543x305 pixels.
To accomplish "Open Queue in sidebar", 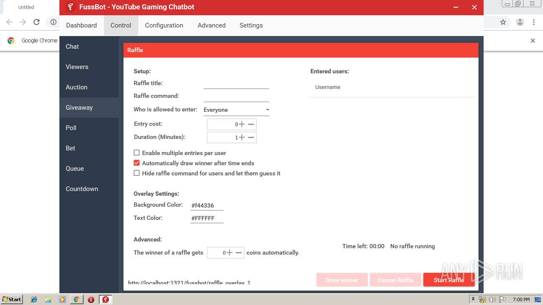I will [89, 169].
